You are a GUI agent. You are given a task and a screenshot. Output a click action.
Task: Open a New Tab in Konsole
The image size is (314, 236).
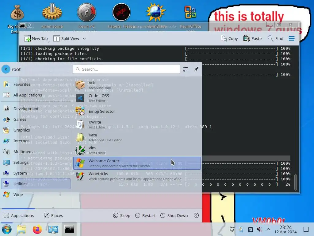pos(36,38)
